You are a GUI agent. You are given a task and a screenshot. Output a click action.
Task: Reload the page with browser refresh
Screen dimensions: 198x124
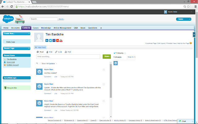12,7
